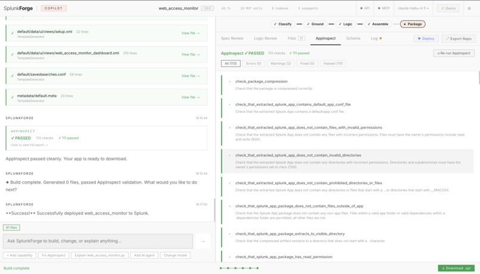Screen dimensions: 480x274
Task: Click the Deploy button
Action: [x=426, y=39]
